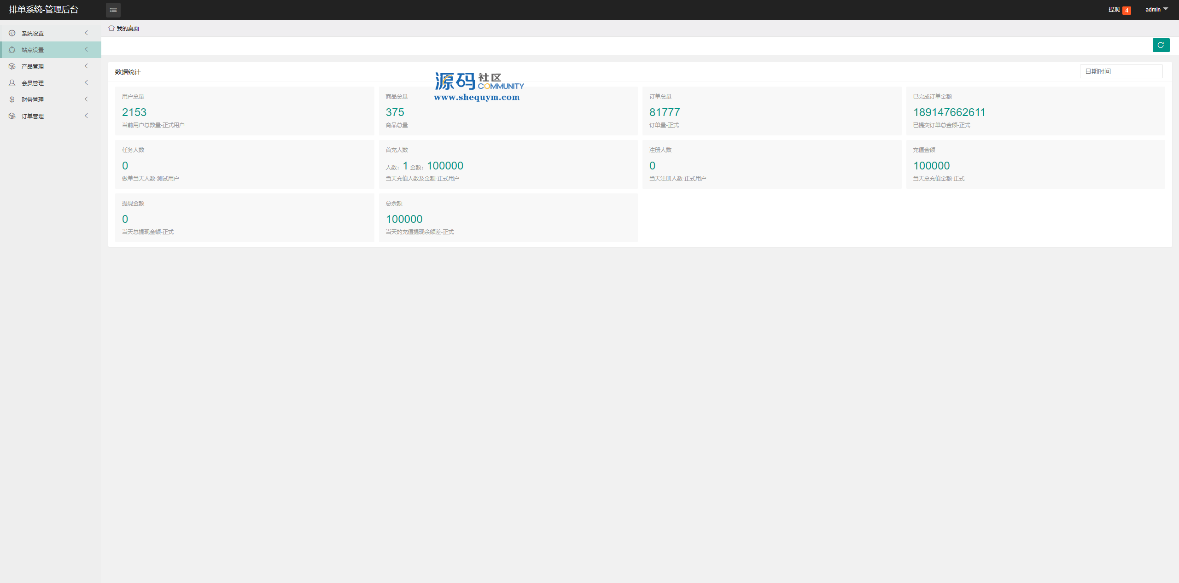The width and height of the screenshot is (1179, 583).
Task: Expand the 订单管理 chevron arrow
Action: point(86,116)
